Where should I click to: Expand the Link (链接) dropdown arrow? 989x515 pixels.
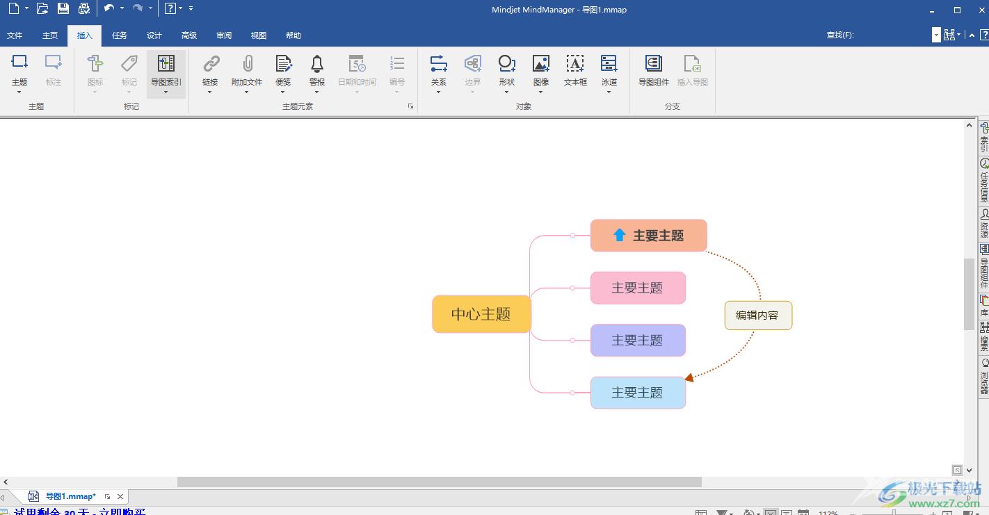tap(210, 92)
